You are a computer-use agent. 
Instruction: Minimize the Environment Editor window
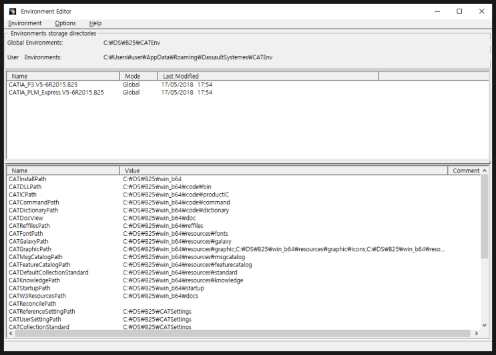pos(437,11)
